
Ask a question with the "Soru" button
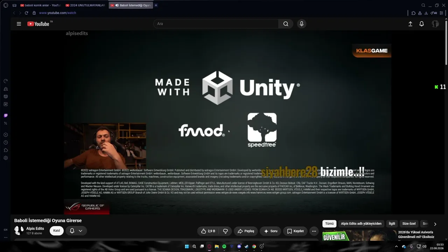tap(271, 231)
